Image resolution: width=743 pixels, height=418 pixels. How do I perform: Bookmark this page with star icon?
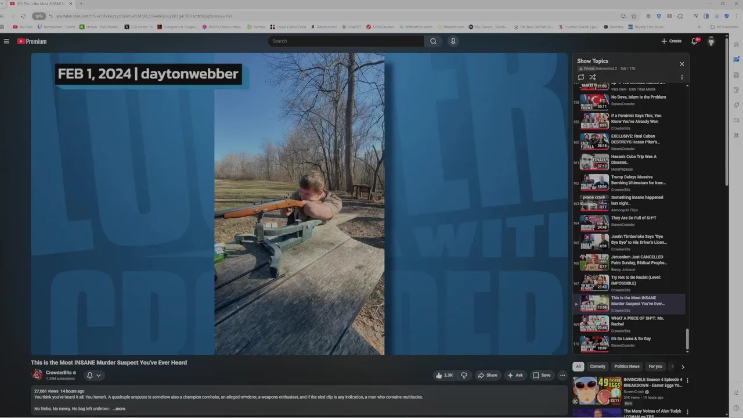634,16
